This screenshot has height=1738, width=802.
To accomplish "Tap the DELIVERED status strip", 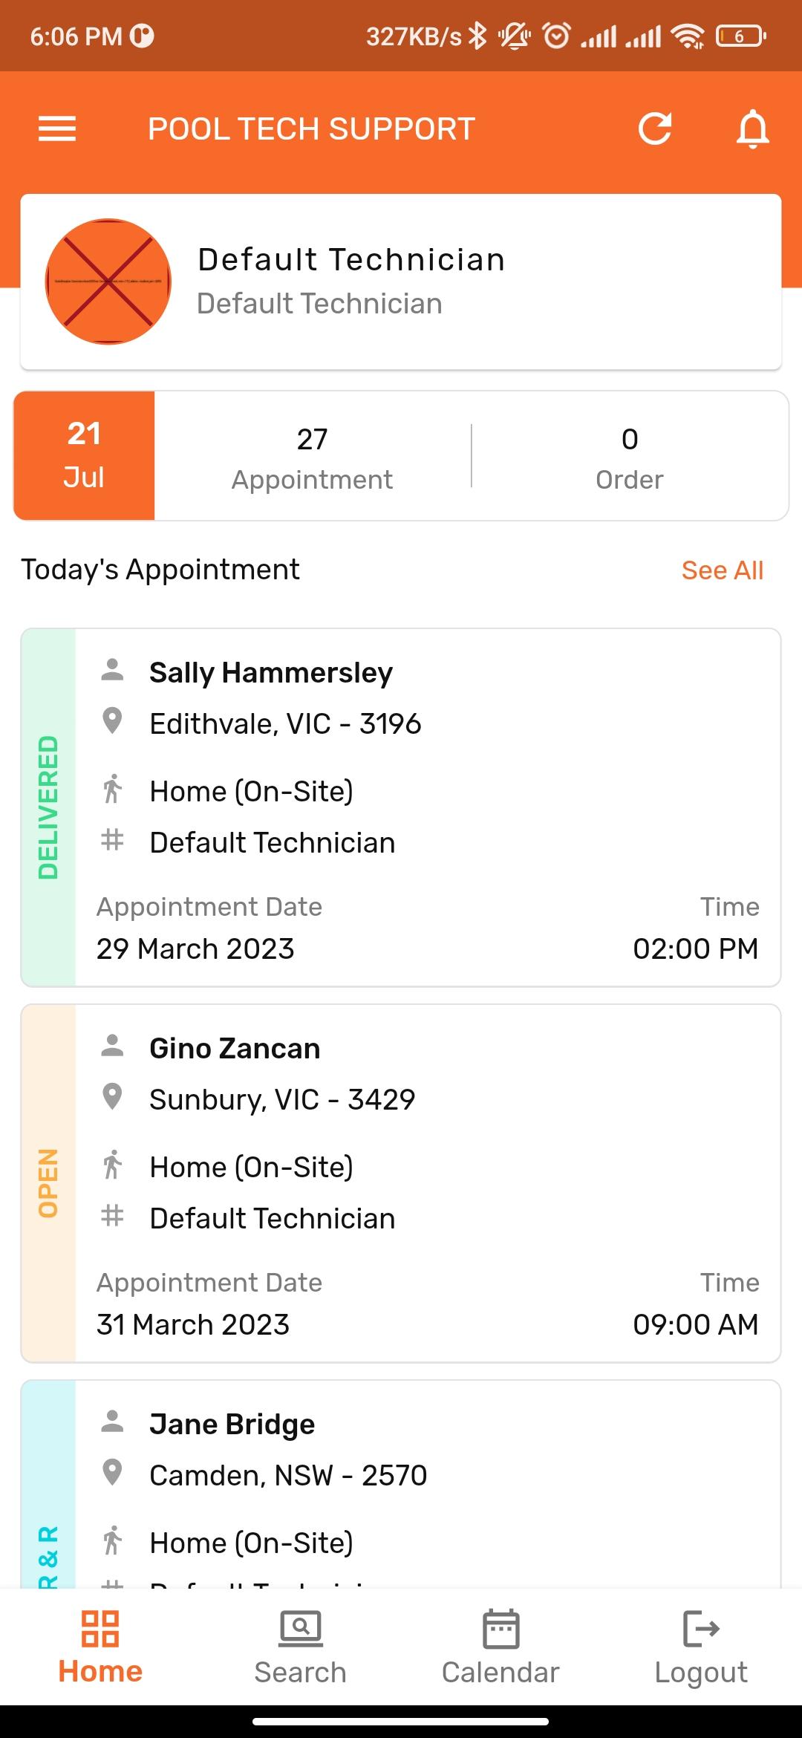I will 48,807.
